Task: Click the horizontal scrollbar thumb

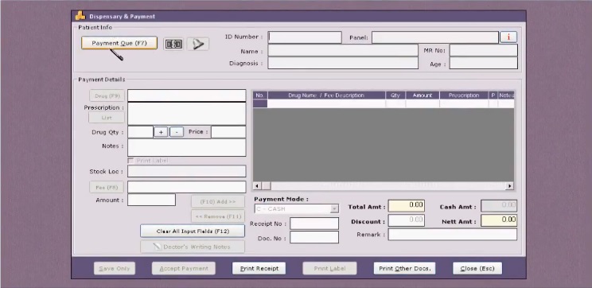Action: tap(267, 186)
